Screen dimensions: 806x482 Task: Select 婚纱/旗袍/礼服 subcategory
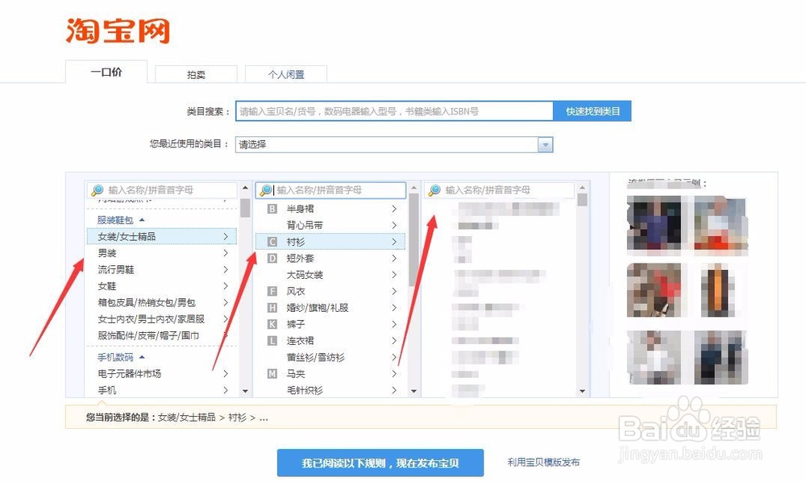[330, 307]
